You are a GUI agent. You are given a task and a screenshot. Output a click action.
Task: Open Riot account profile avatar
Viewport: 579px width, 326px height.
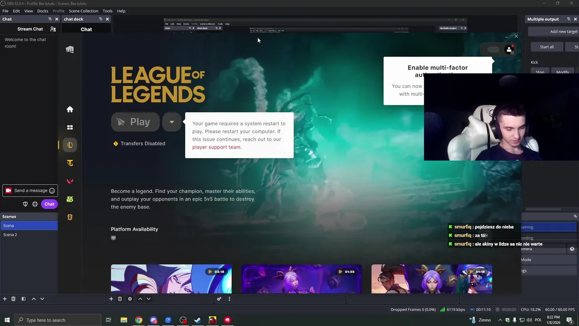(509, 49)
